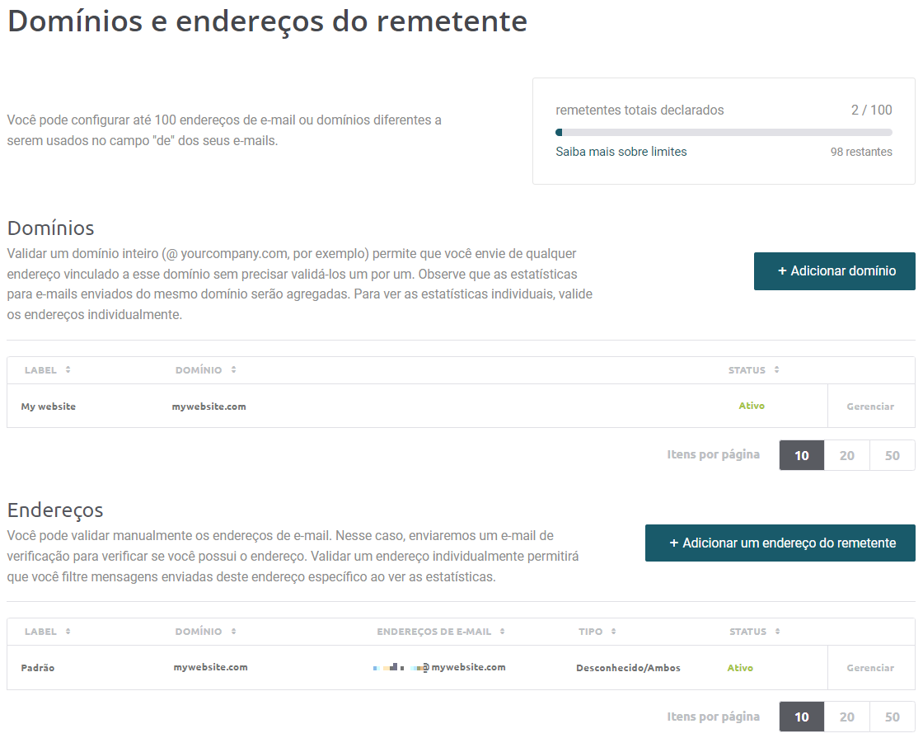Screen dimensions: 923x738
Task: Select 20 items per page for domains
Action: tap(847, 455)
